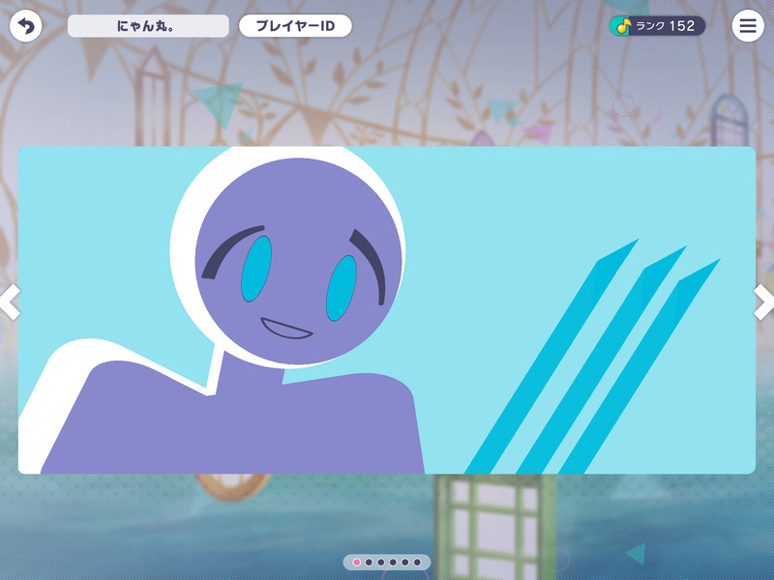Select the first page indicator dot
774x580 pixels.
point(356,563)
